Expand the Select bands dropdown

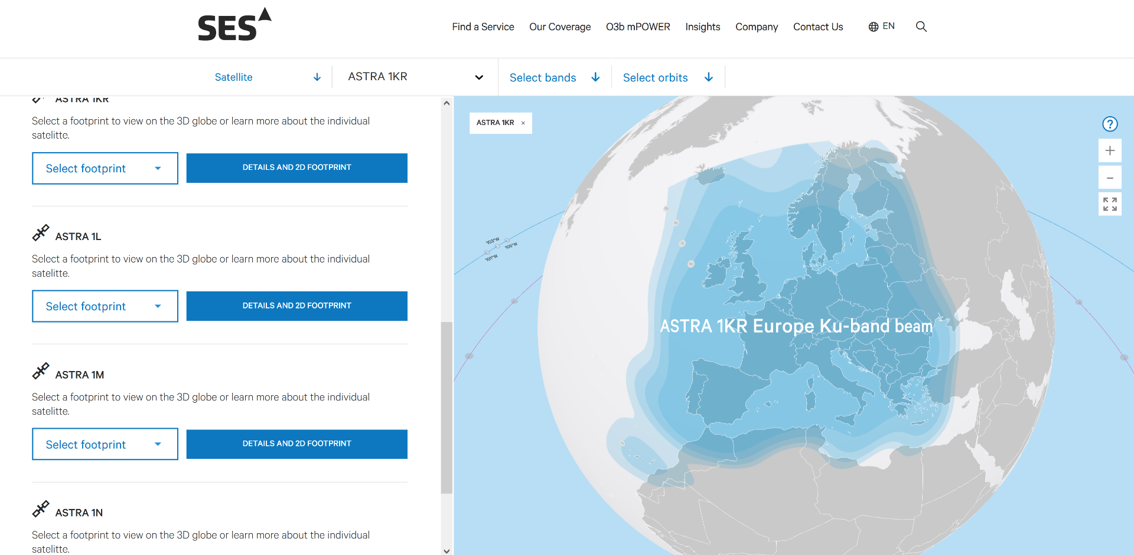(x=554, y=77)
